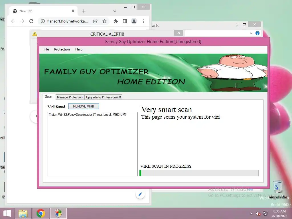The image size is (292, 219).
Task: View site information icon in address bar
Action: point(43,21)
